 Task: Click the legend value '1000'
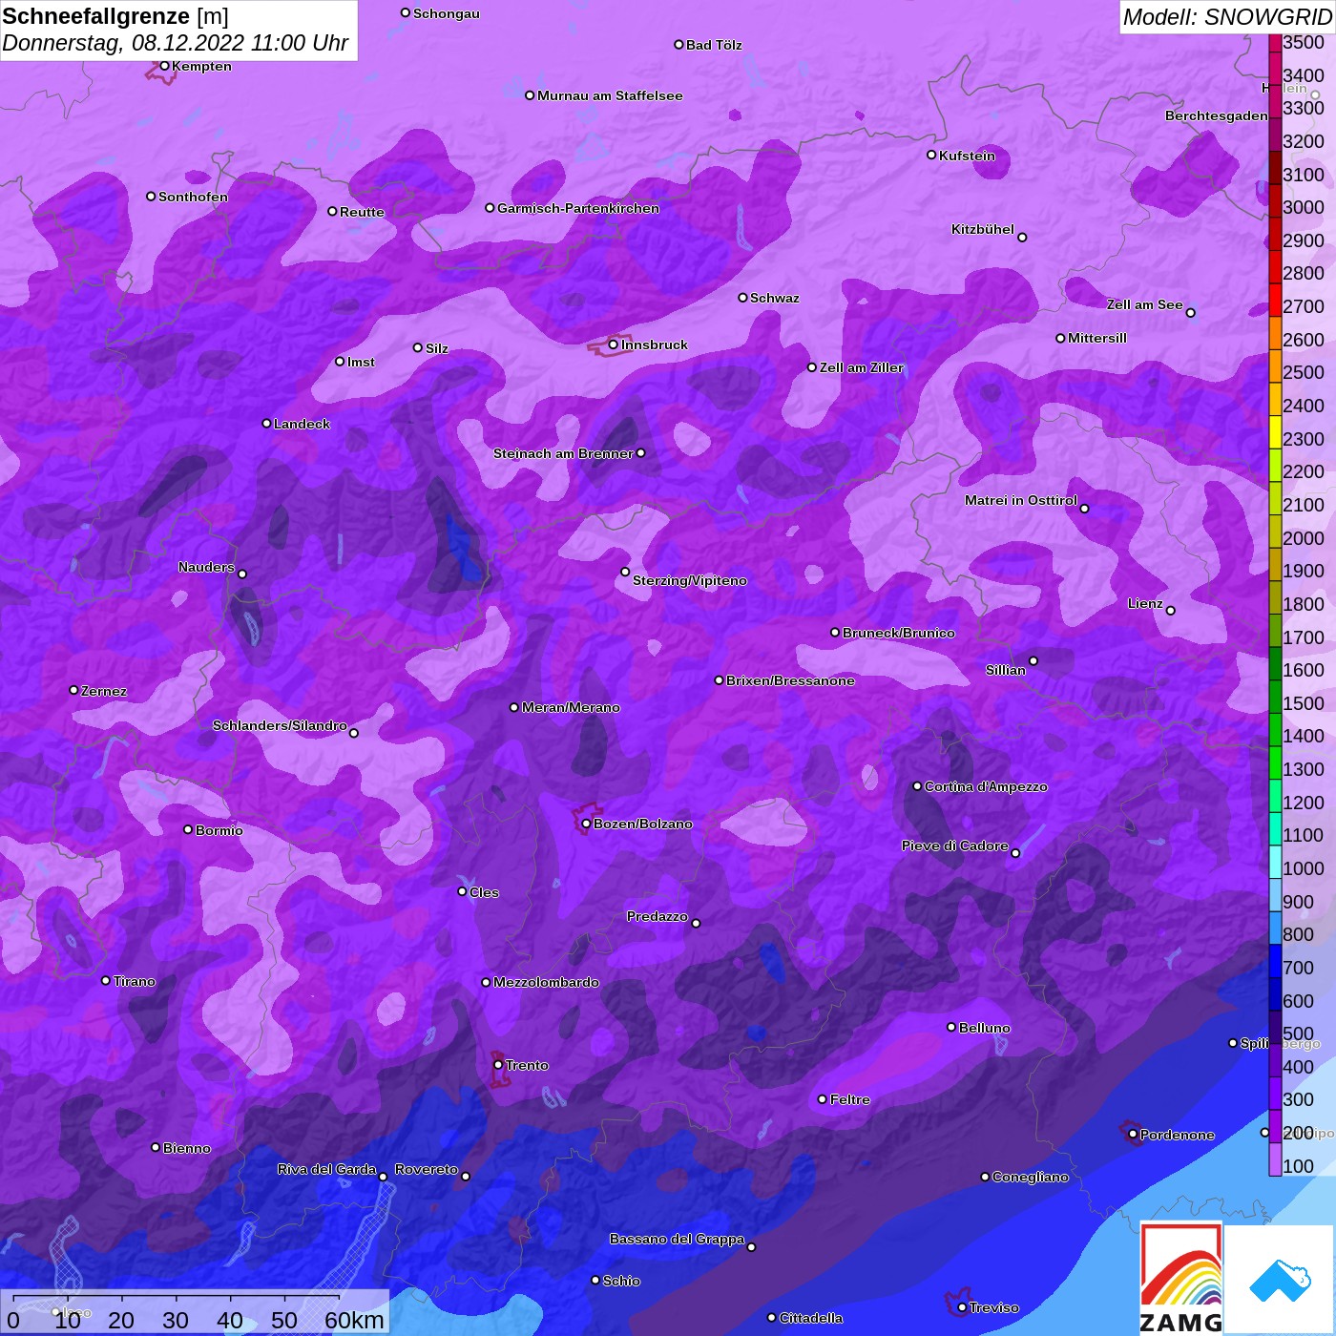[1304, 868]
